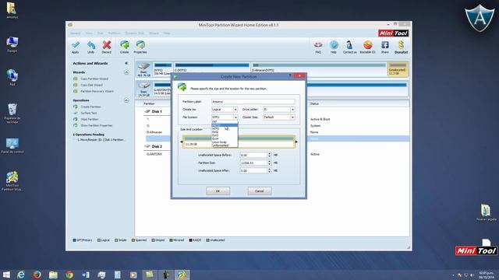Select Unallocated block in disk map

[398, 69]
